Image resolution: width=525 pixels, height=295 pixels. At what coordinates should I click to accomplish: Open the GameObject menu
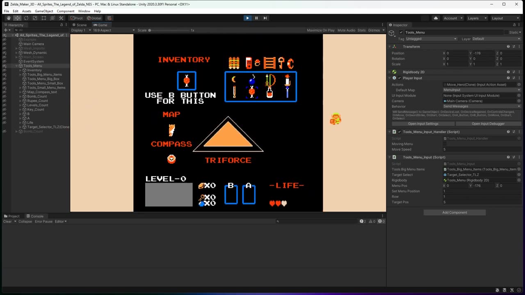tap(44, 11)
